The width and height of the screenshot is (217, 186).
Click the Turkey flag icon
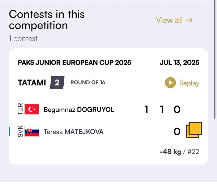click(32, 109)
